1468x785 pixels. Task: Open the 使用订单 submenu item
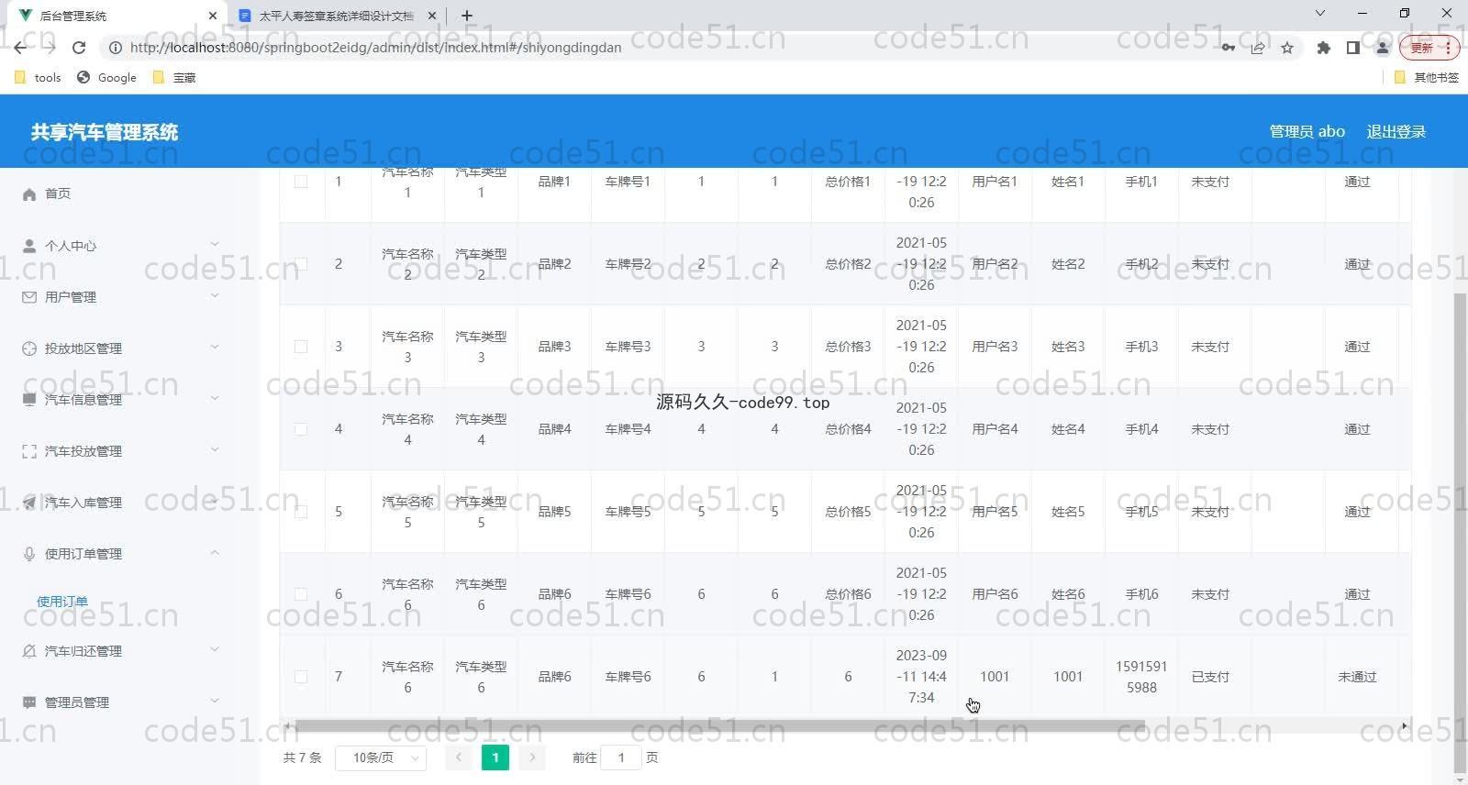pyautogui.click(x=62, y=602)
